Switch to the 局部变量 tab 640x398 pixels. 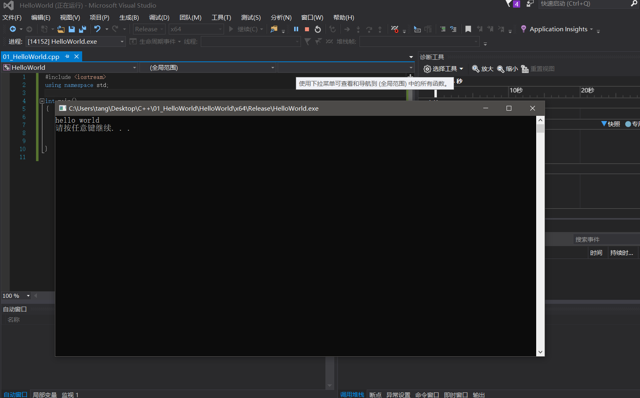(45, 395)
